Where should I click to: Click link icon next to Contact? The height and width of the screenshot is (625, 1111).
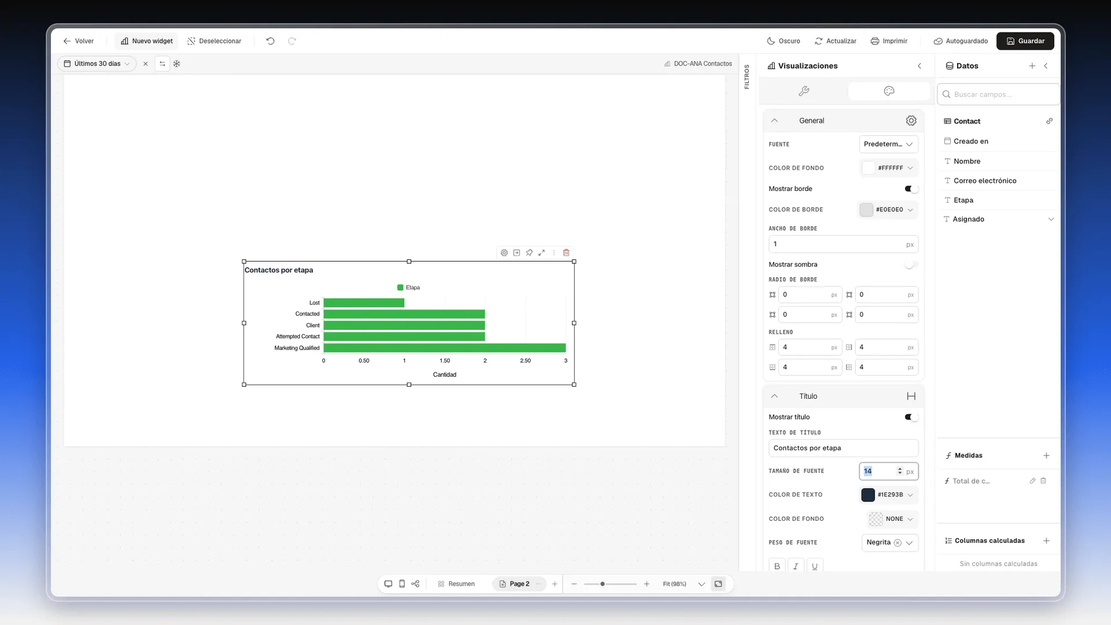coord(1050,121)
